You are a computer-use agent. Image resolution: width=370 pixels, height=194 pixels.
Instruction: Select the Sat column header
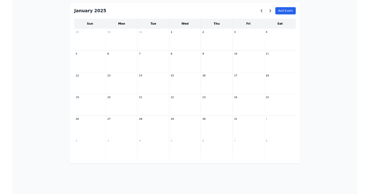280,24
